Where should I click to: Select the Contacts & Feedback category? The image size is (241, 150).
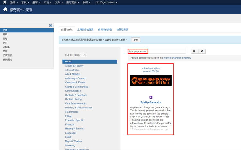[x=76, y=95]
